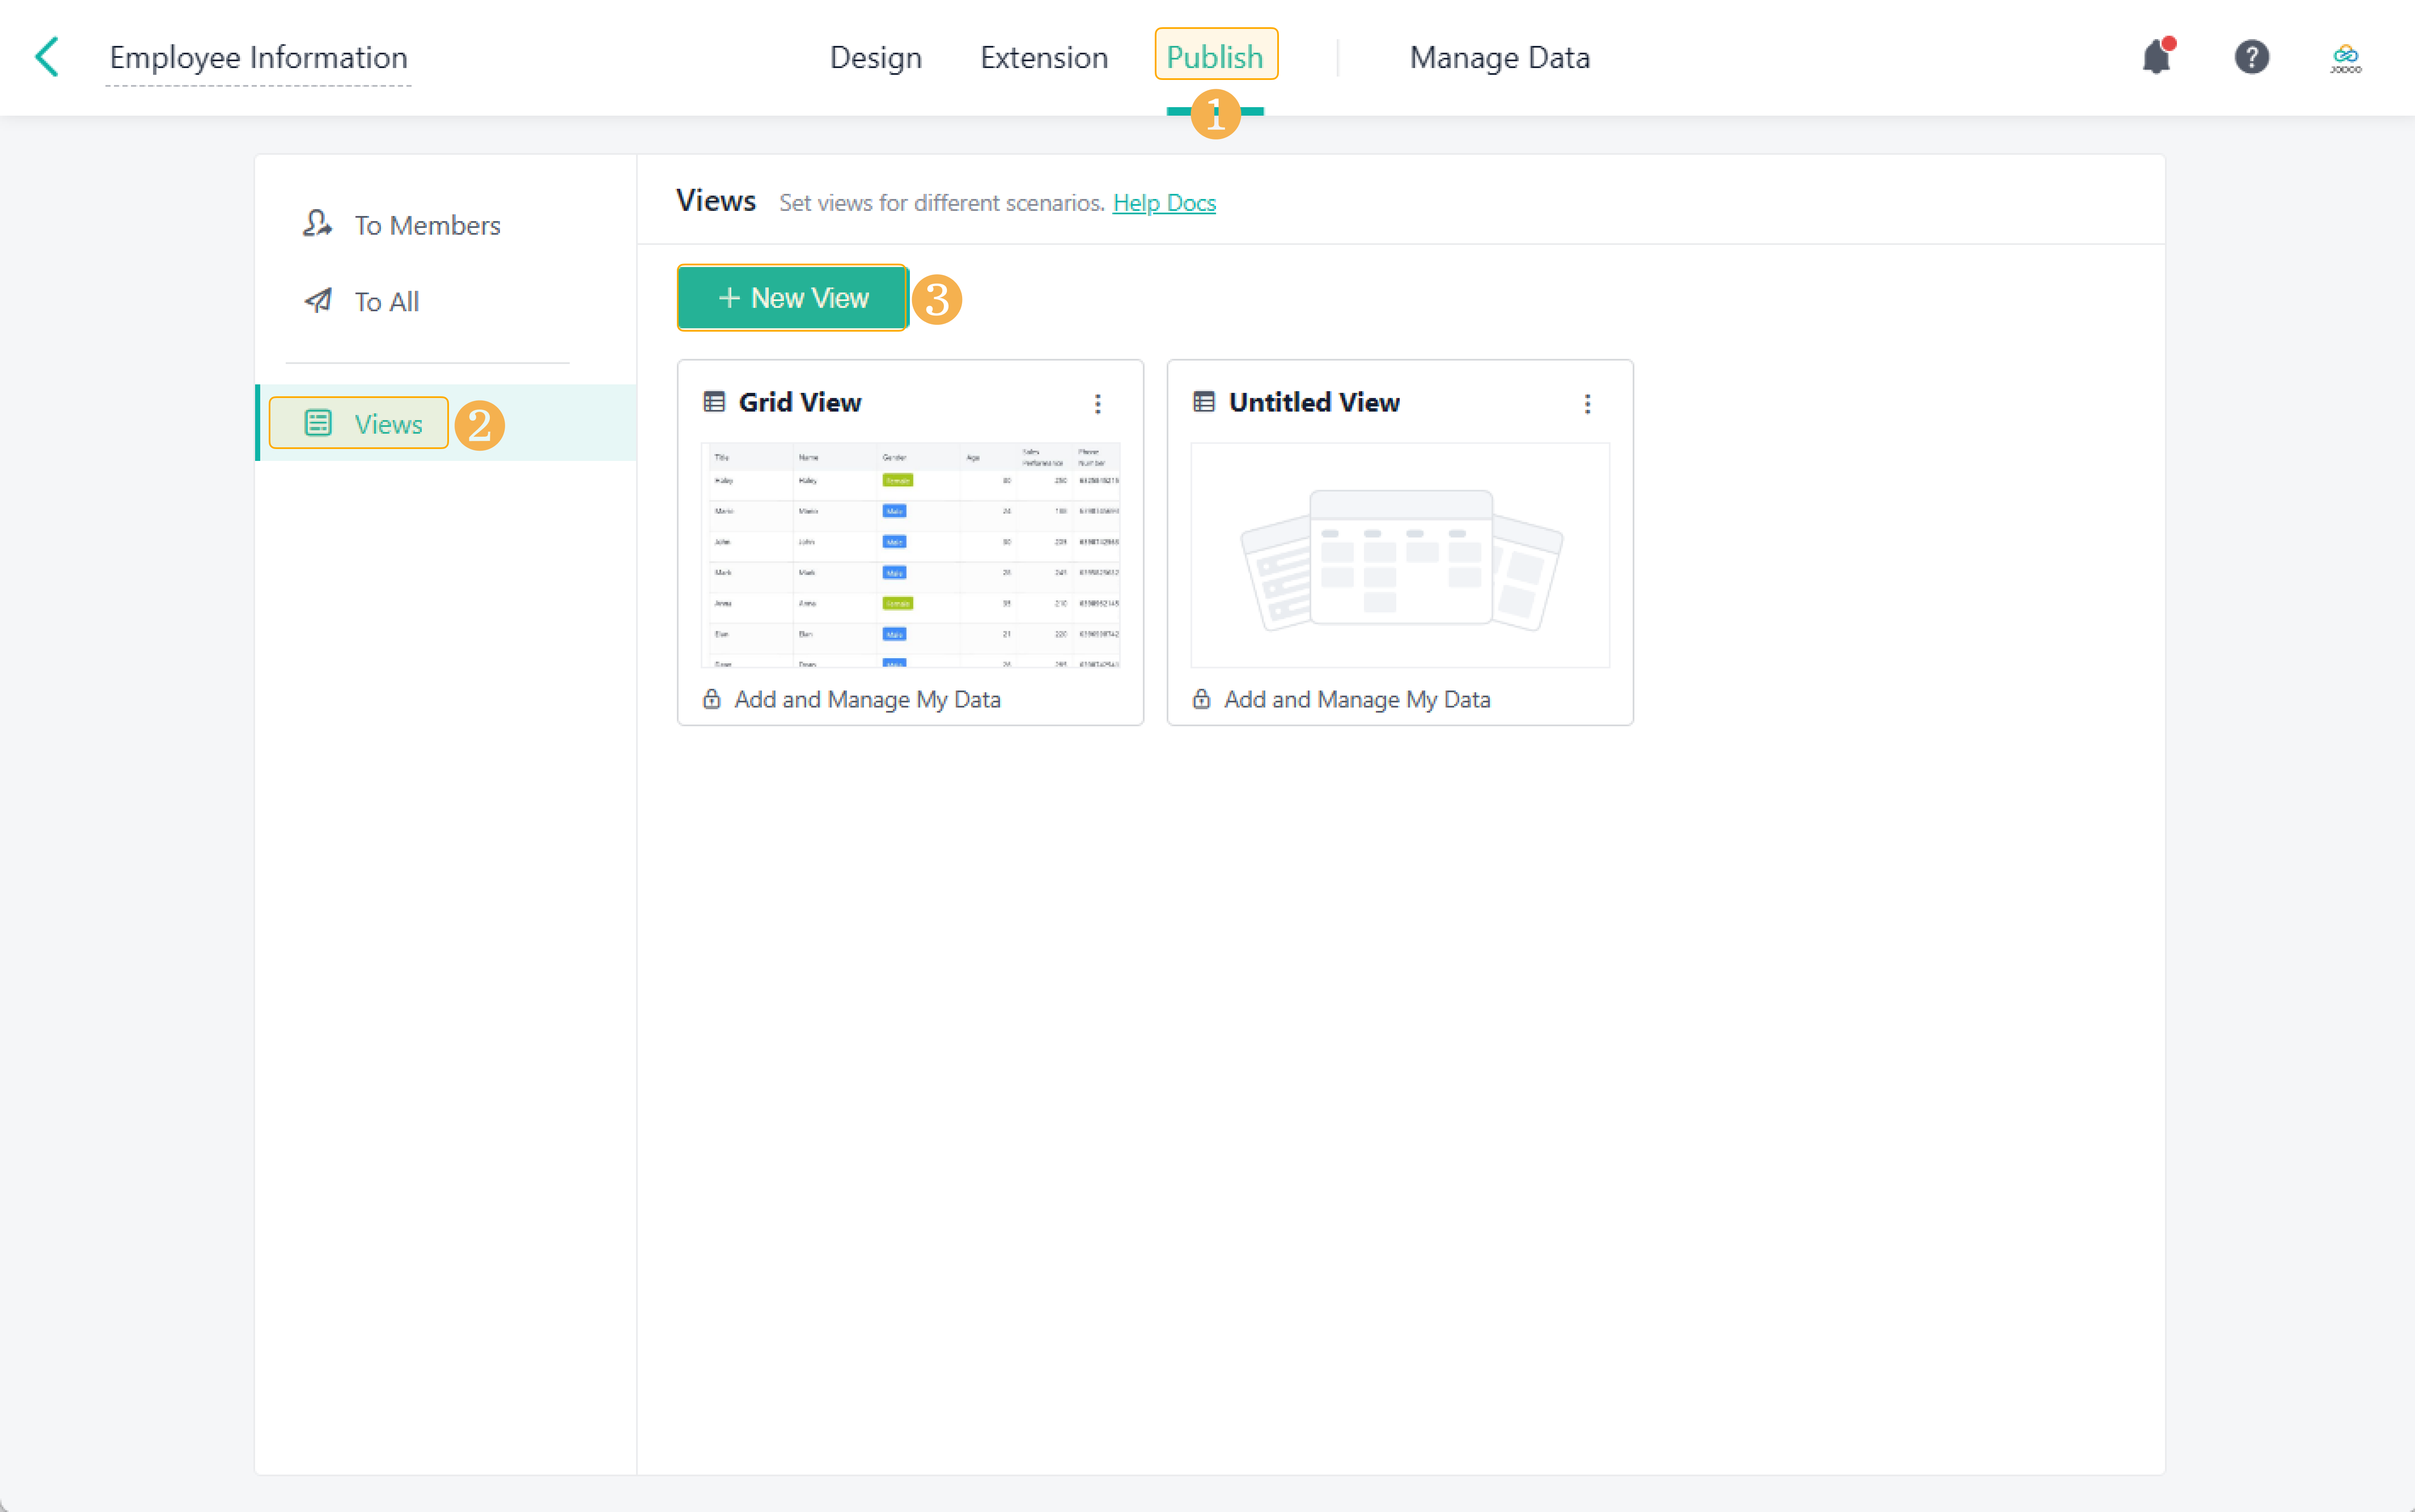Open the user account avatar
The image size is (2415, 1512).
tap(2345, 57)
